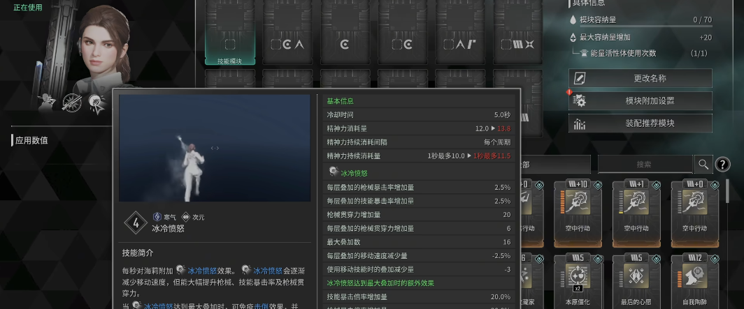This screenshot has height=309, width=744.
Task: Click the running-figure skill icon under the character
Action: (47, 103)
